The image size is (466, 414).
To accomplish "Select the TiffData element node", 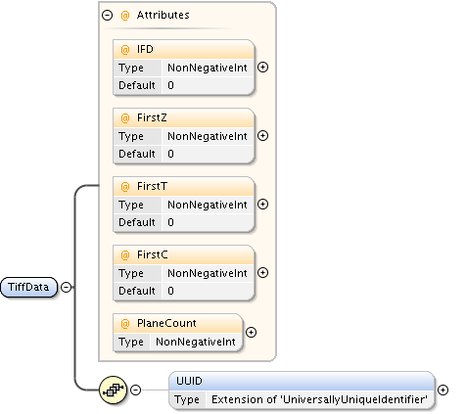I will click(28, 287).
